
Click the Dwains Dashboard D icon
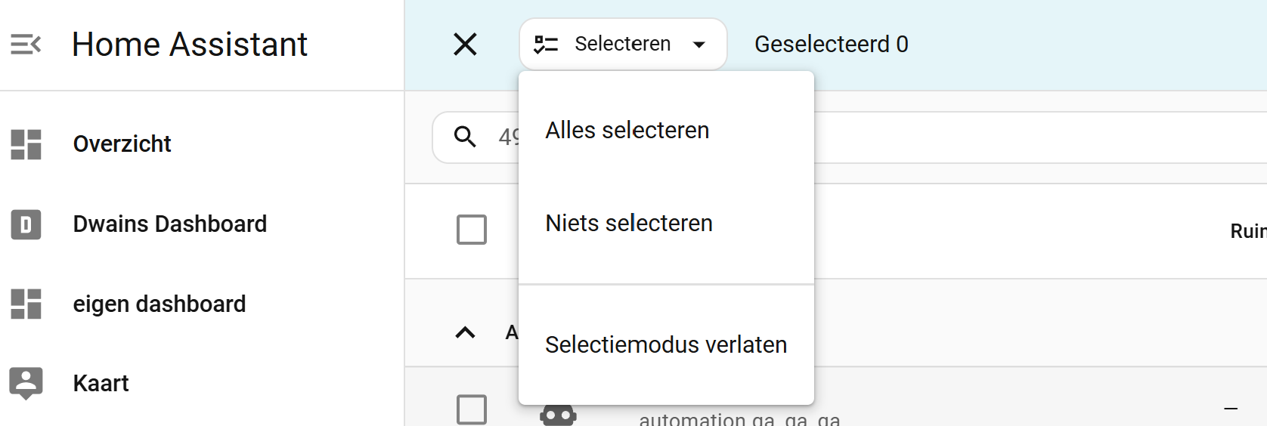coord(26,224)
